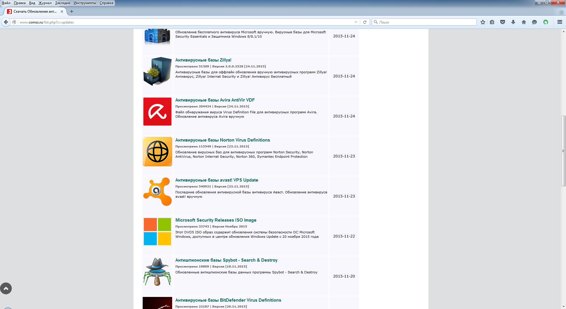Screen dimensions: 566x309
Task: Open the Закладки menu
Action: 62,3
